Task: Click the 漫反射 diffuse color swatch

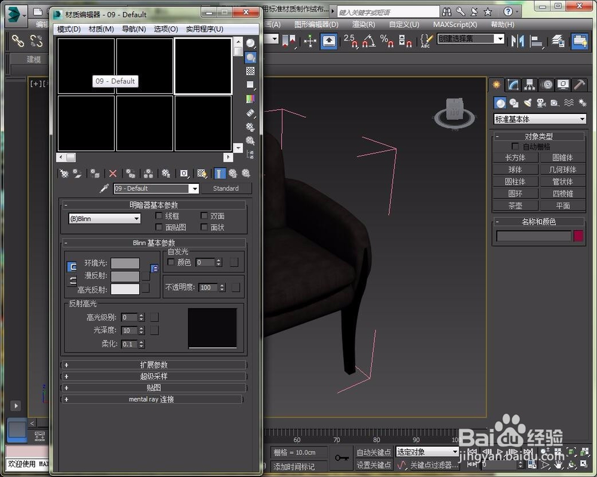Action: 125,276
